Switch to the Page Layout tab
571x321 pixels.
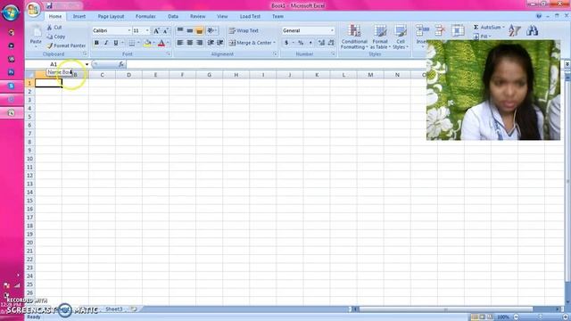pos(111,16)
